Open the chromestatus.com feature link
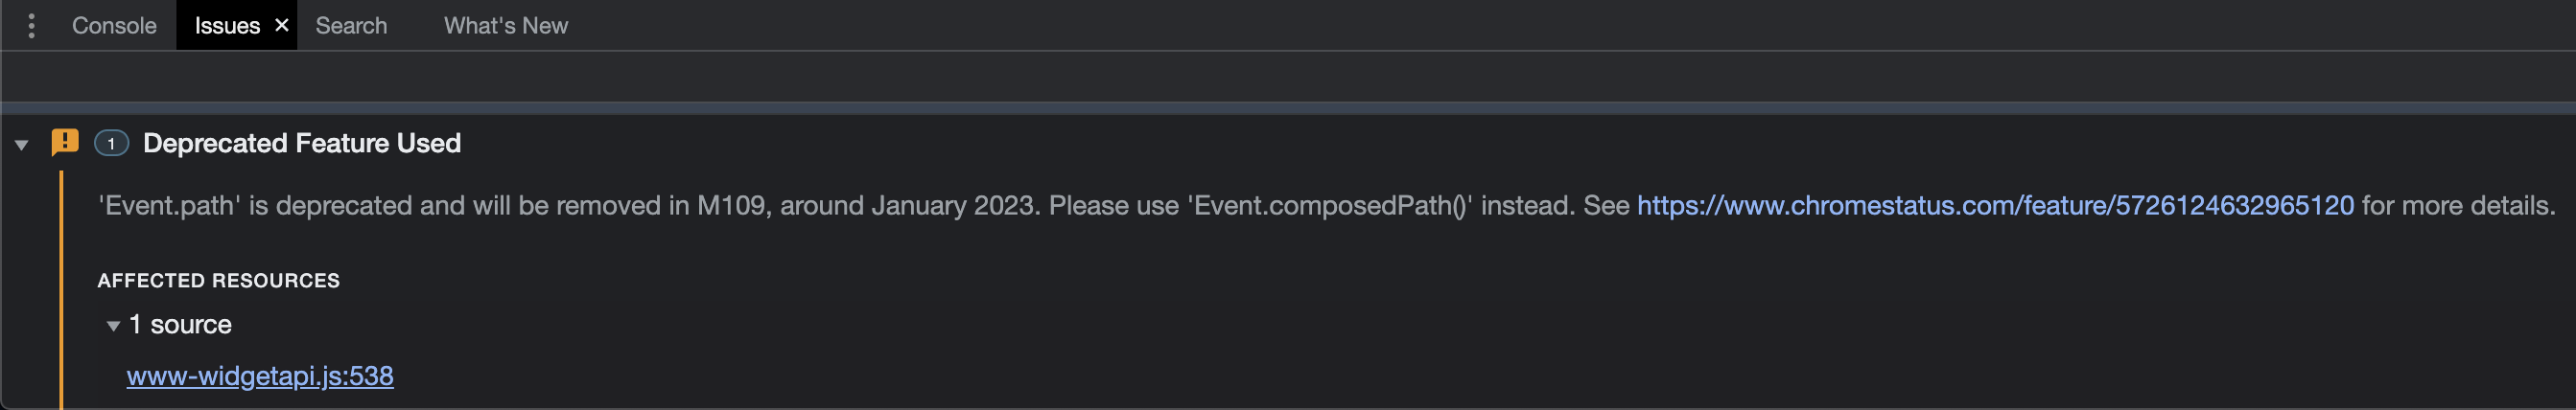The width and height of the screenshot is (2576, 410). [x=1994, y=206]
